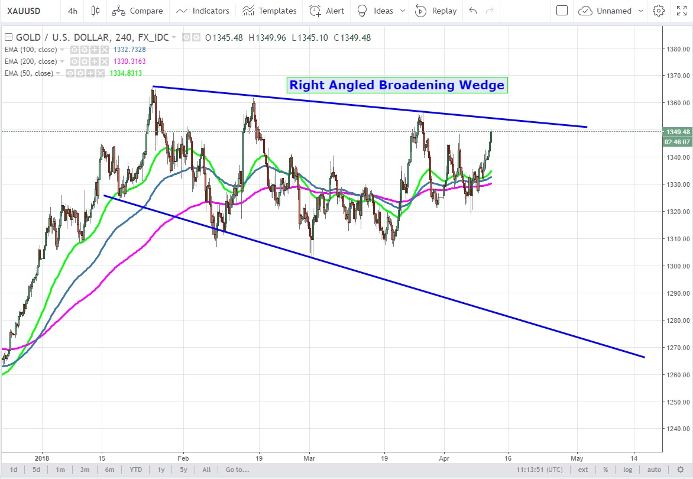Open the Indicators menu

click(x=203, y=11)
